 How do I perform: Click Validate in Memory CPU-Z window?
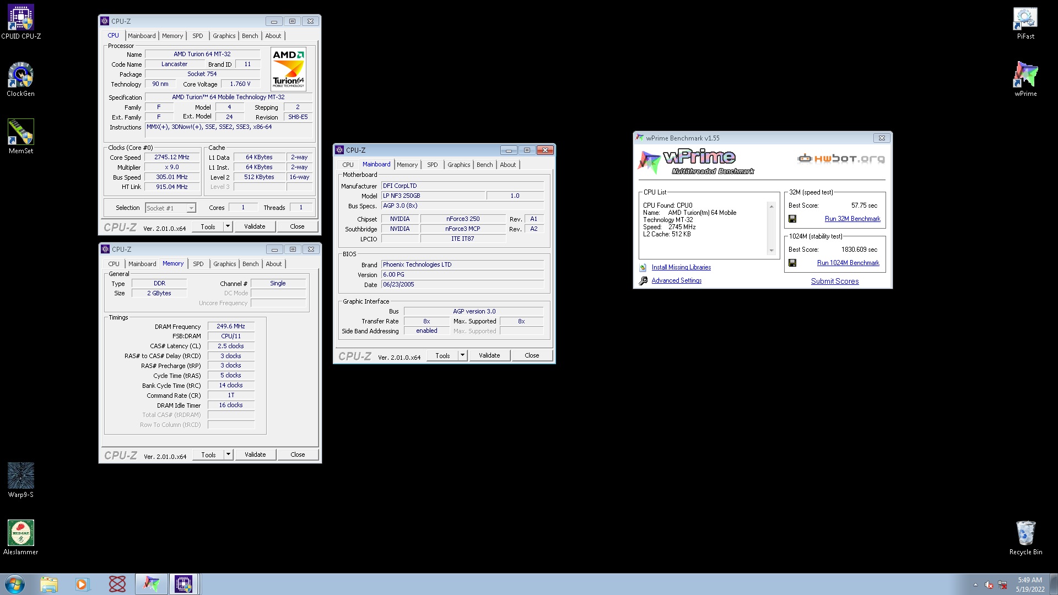click(255, 455)
